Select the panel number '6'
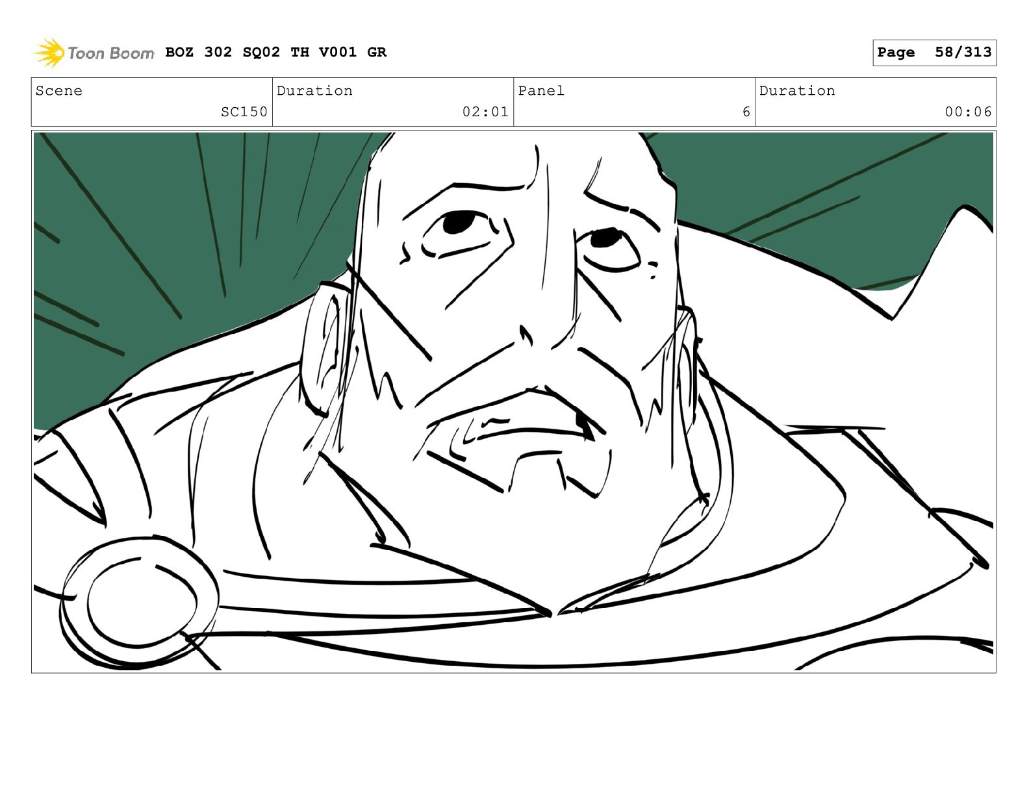Screen dimensions: 1029x795 point(746,112)
